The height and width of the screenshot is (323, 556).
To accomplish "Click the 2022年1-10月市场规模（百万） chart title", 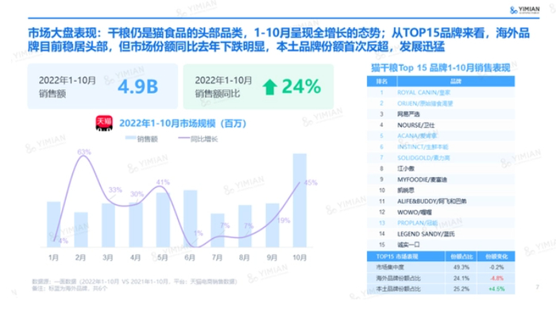I will [x=183, y=123].
